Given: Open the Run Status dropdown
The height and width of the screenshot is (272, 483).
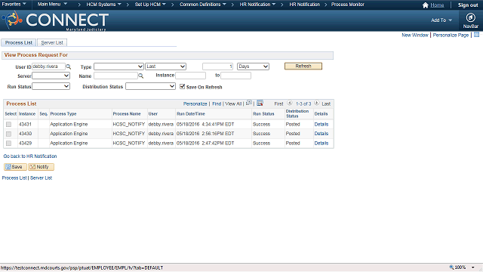Looking at the screenshot, I should point(51,86).
